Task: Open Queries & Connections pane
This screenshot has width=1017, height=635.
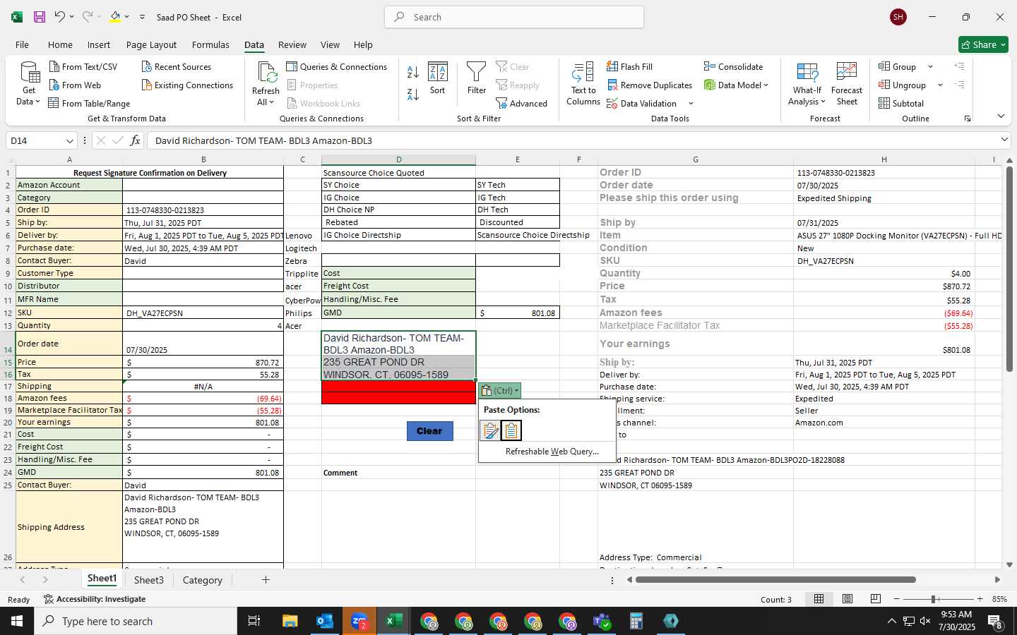Action: coord(337,66)
